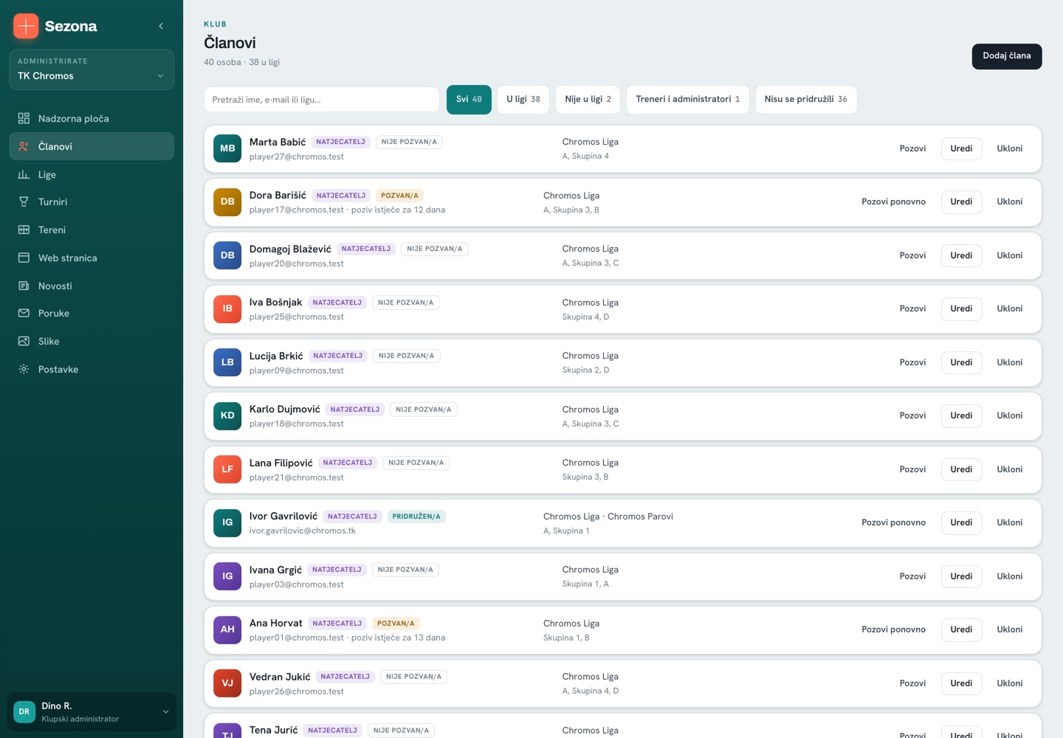Click the Chromos Parovi league text
The width and height of the screenshot is (1063, 738).
pyautogui.click(x=640, y=517)
